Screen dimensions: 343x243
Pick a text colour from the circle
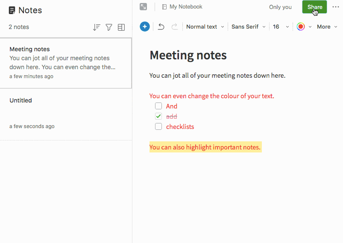(x=301, y=26)
